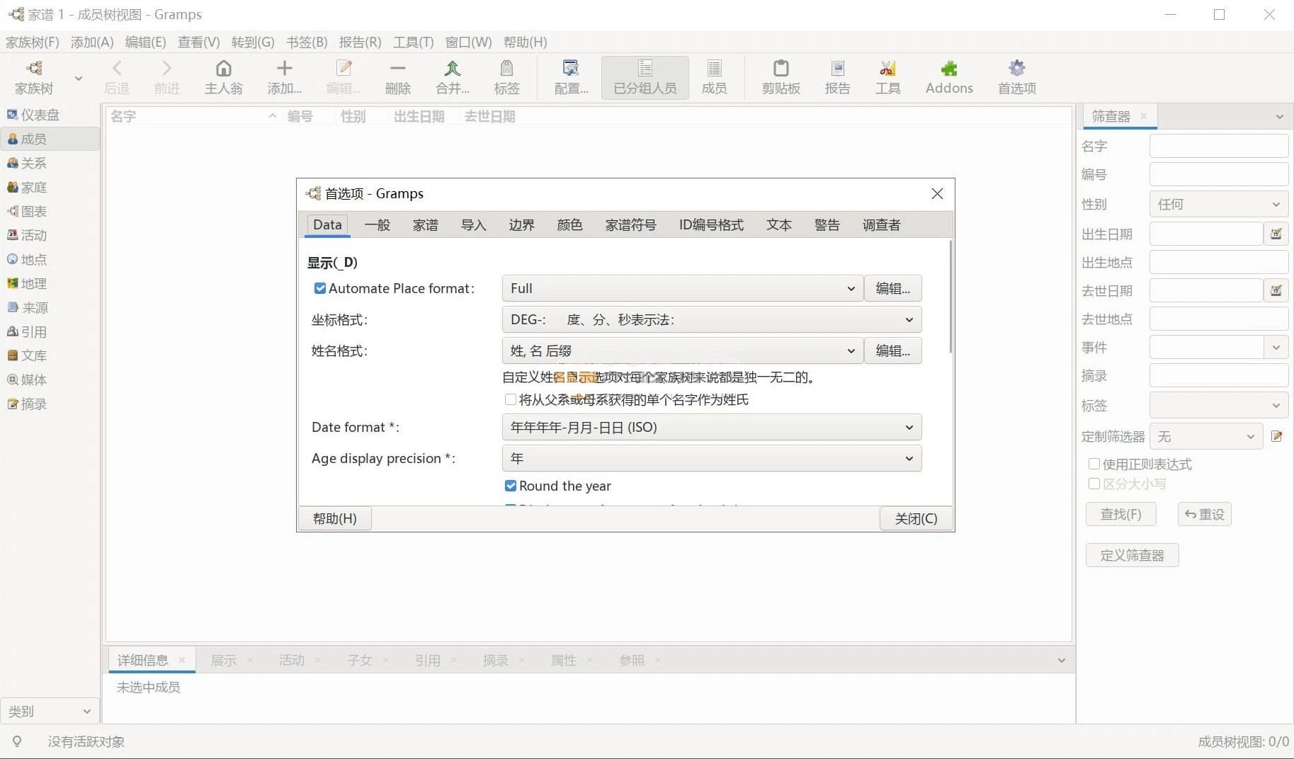Open the 配置 view configuration icon

(570, 77)
